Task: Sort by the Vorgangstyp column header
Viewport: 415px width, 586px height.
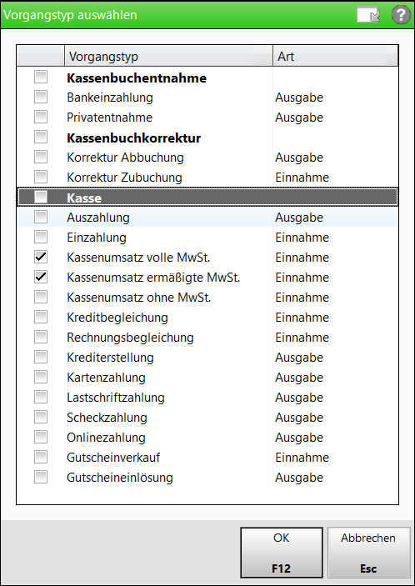Action: point(168,57)
